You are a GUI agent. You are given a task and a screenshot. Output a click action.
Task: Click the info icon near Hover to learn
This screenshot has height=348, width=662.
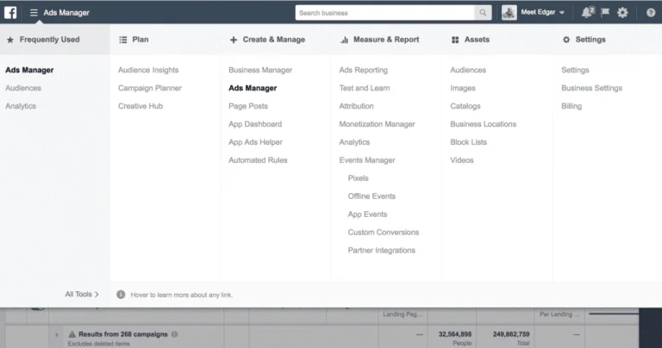click(121, 295)
